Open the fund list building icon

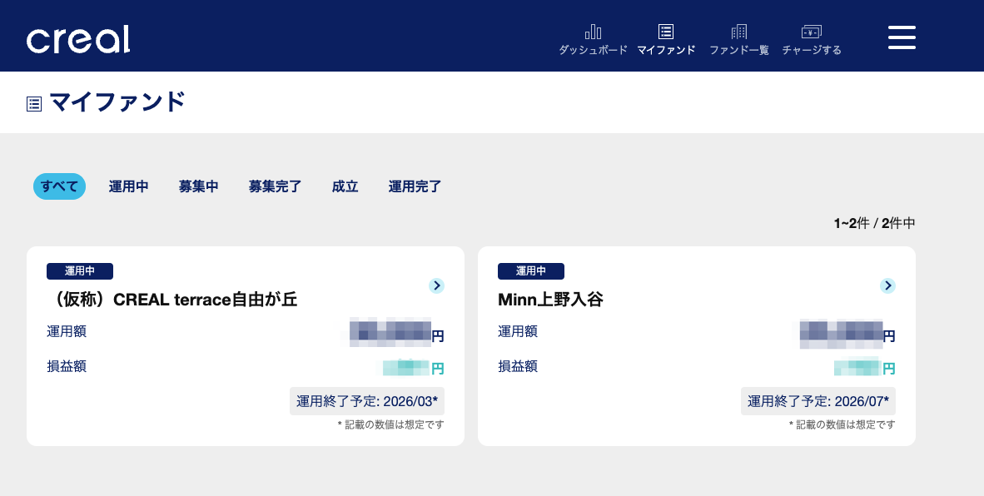(738, 32)
